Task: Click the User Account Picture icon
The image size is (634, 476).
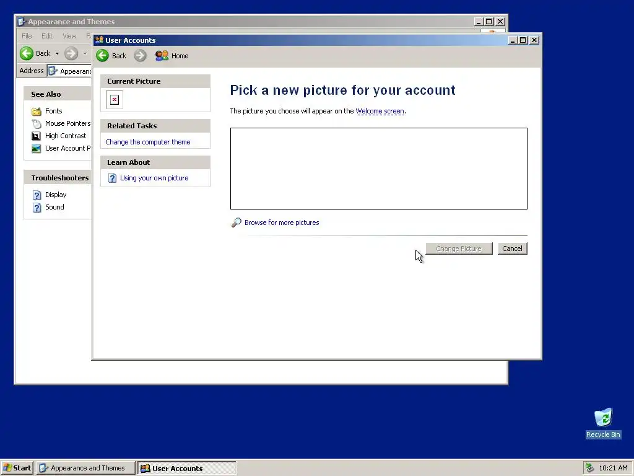Action: pos(37,149)
